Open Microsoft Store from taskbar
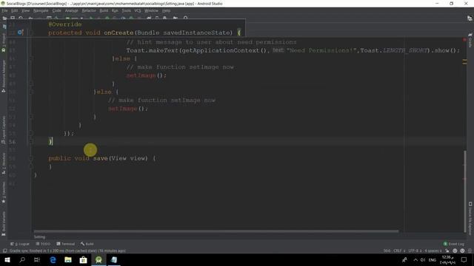 (83, 259)
